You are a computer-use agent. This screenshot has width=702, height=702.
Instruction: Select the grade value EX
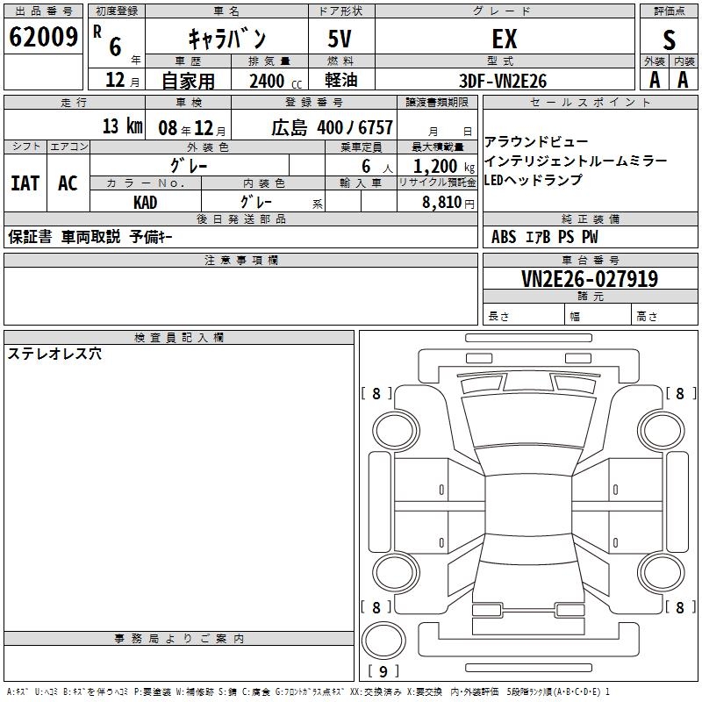(x=504, y=39)
